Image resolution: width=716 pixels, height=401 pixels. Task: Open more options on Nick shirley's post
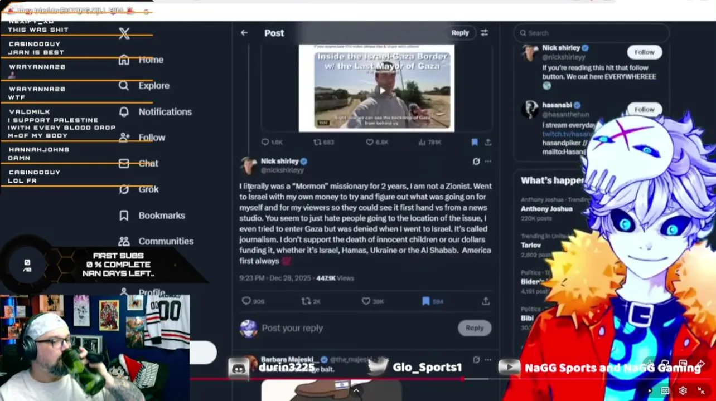[x=488, y=162]
